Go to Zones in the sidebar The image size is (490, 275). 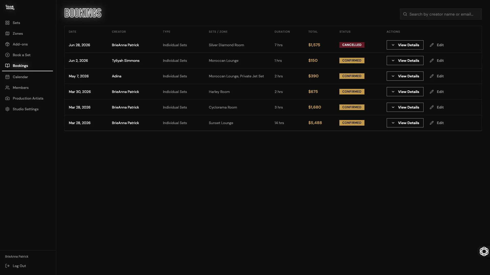click(27, 33)
